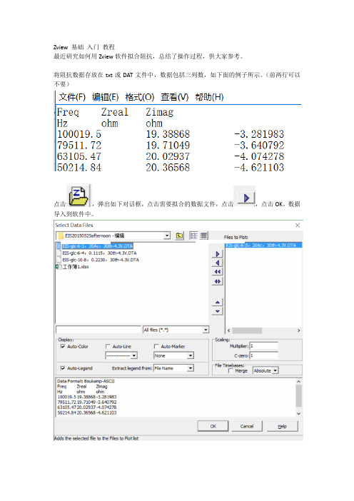The image size is (354, 501).
Task: Click the C-zero input field
Action: click(x=263, y=355)
